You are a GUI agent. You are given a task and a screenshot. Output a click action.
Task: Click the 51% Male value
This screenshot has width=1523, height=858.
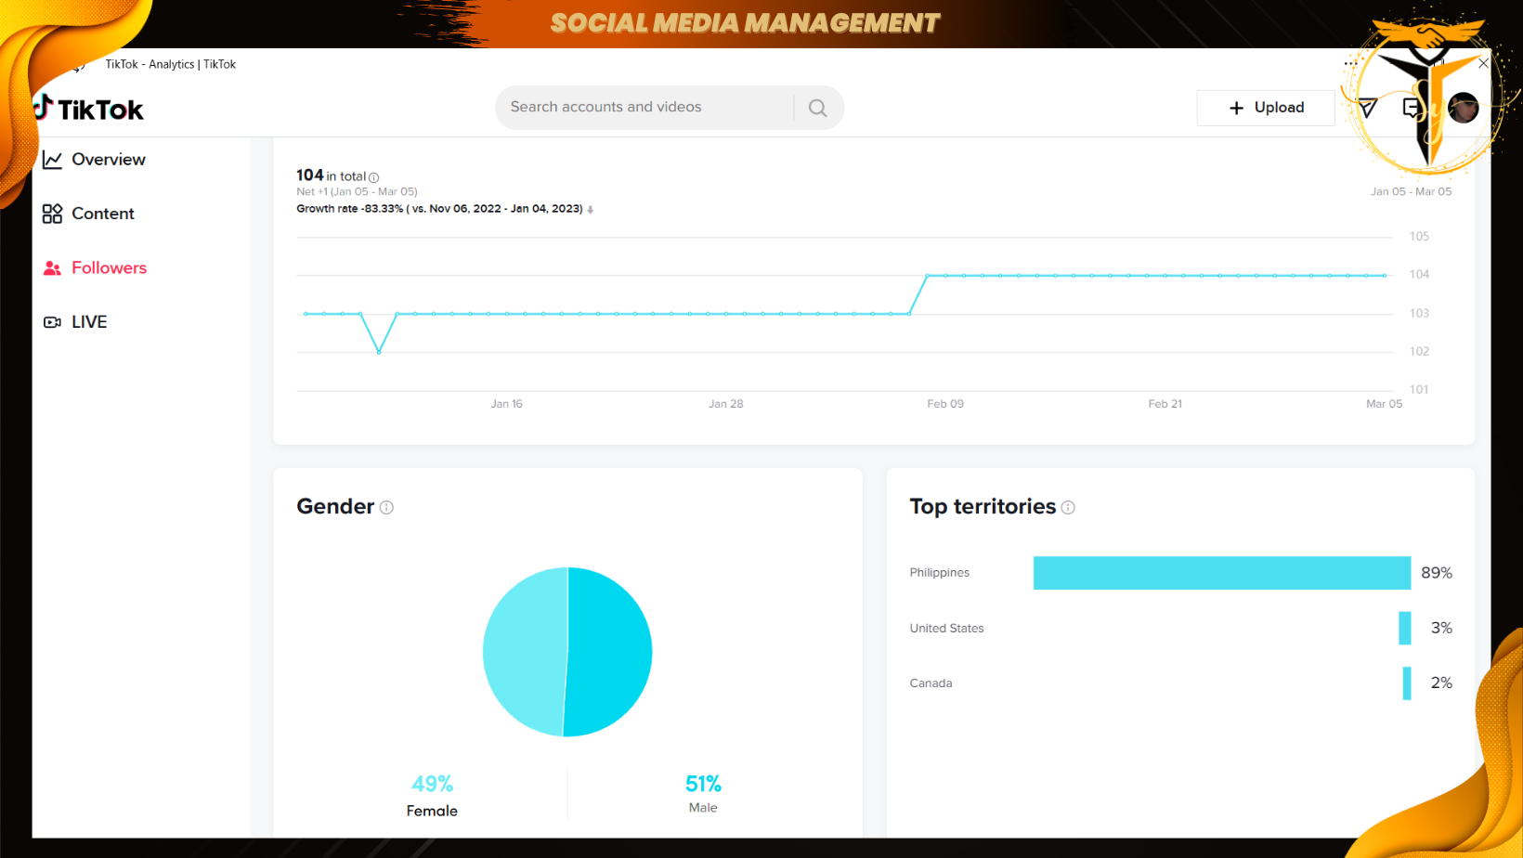pyautogui.click(x=703, y=785)
